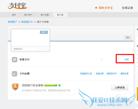Screen dimensions: 138x109
Task: Click the 卡内余额 card balance icon
Action: (x=15, y=74)
